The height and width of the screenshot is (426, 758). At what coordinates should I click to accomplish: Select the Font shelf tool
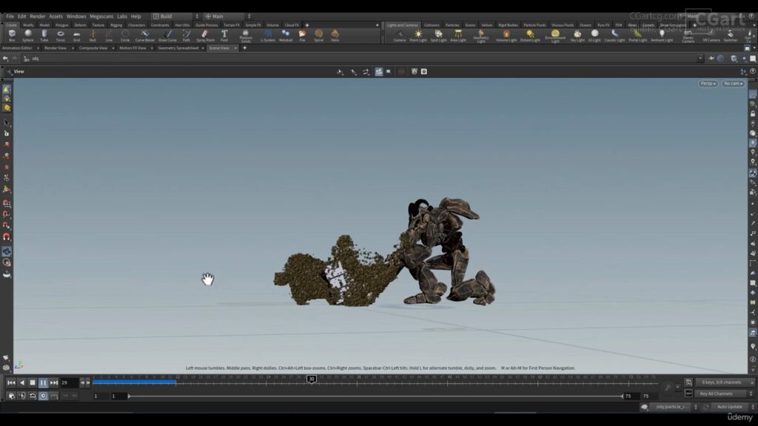224,35
